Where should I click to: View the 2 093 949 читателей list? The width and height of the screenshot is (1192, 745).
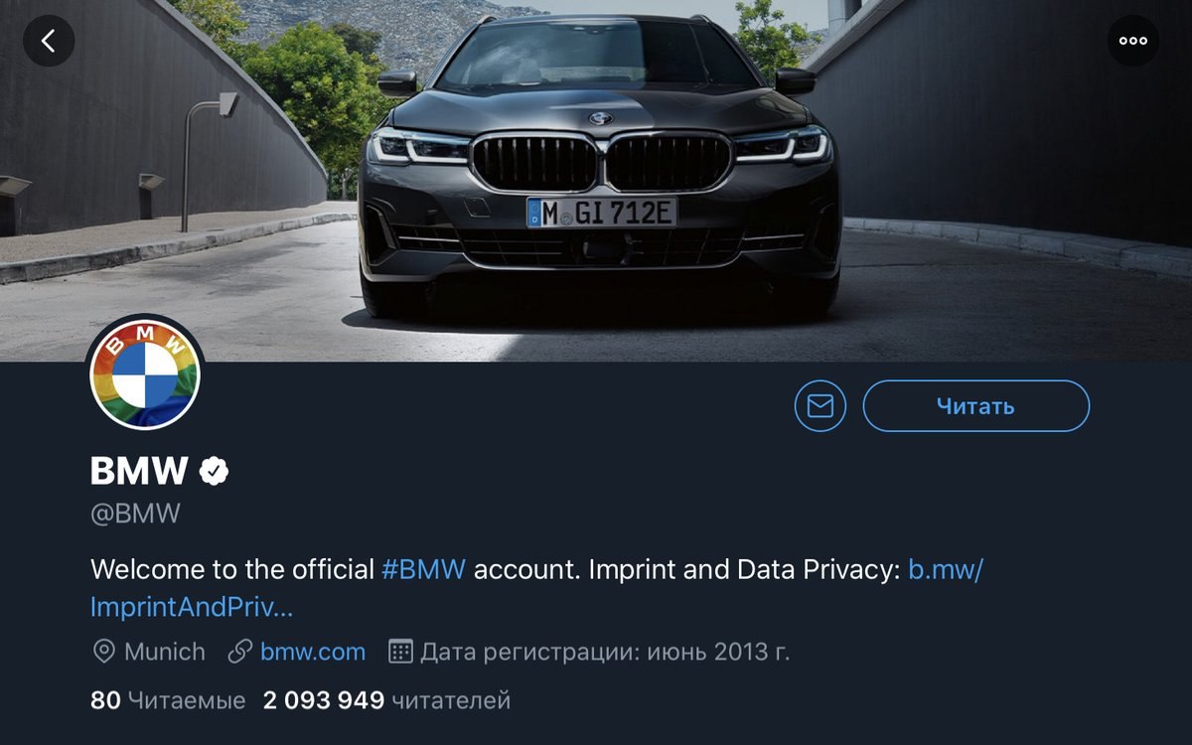point(386,700)
